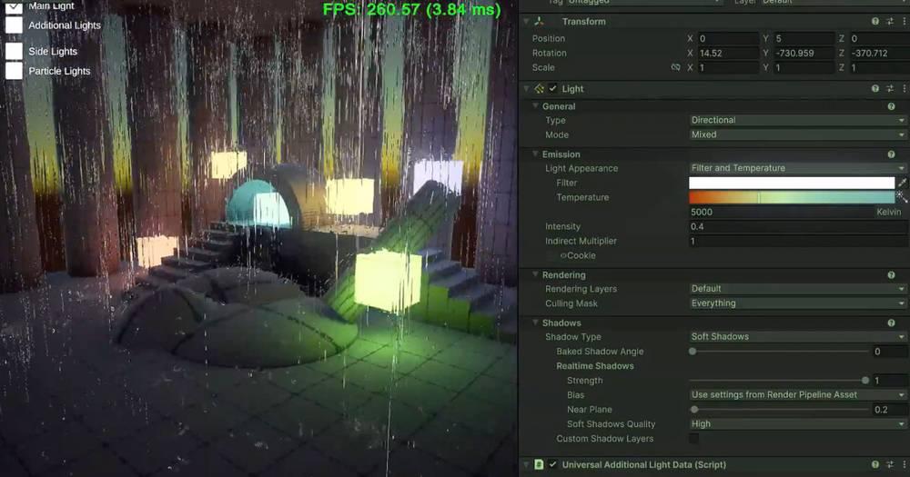Screen dimensions: 910x477
Task: Open the Type dropdown set to Directional
Action: click(798, 120)
